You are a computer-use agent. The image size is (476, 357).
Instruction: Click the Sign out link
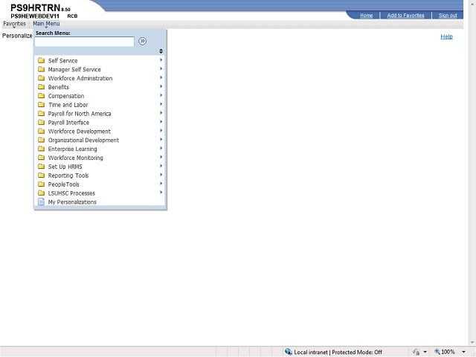point(448,16)
